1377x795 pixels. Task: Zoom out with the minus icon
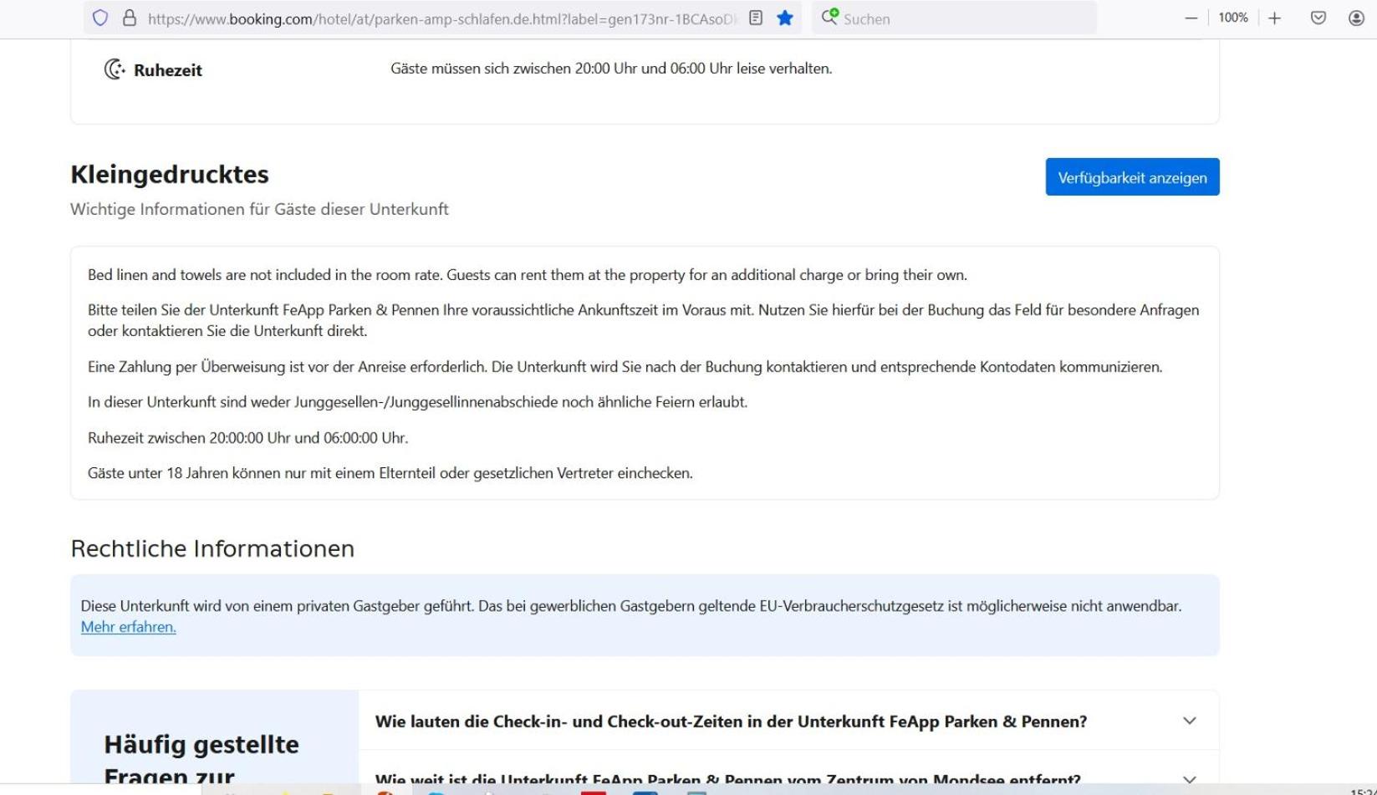coord(1191,18)
